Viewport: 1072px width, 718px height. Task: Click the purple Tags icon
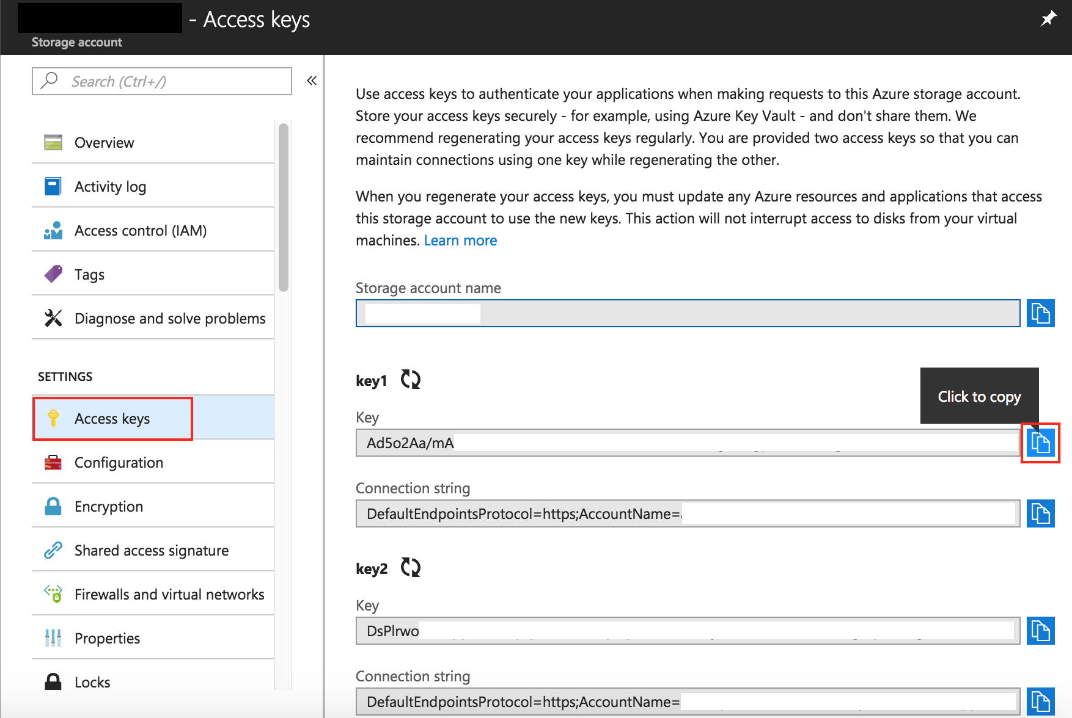tap(53, 274)
